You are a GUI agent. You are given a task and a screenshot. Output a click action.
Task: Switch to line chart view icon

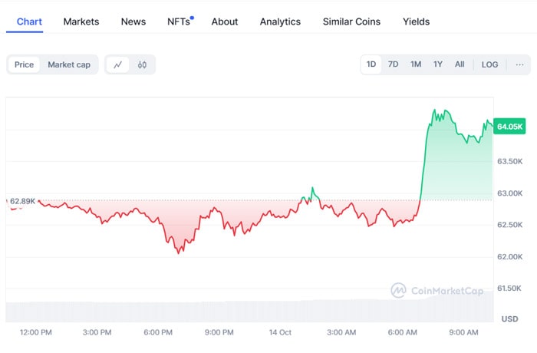tap(118, 64)
